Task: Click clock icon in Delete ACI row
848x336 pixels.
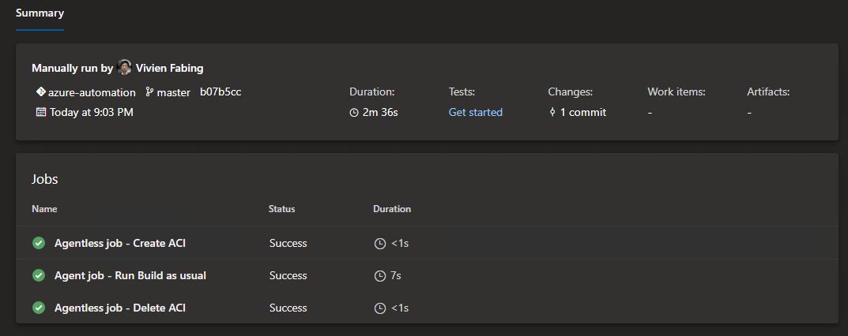Action: click(x=380, y=308)
